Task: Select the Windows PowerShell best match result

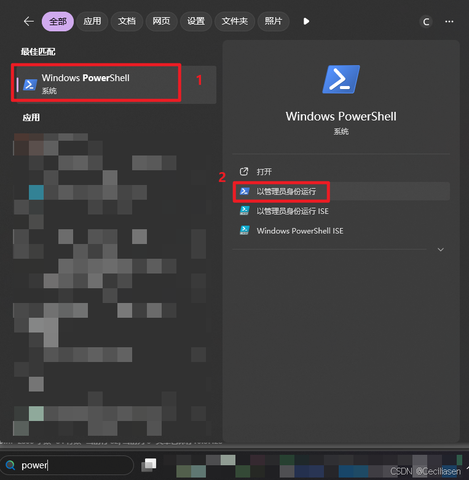Action: pos(116,84)
